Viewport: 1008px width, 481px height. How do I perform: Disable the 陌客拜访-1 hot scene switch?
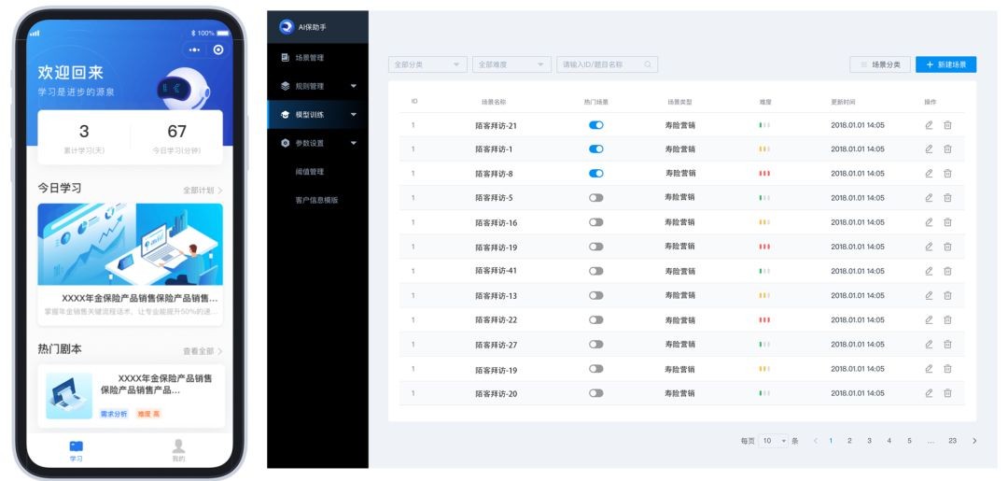595,149
